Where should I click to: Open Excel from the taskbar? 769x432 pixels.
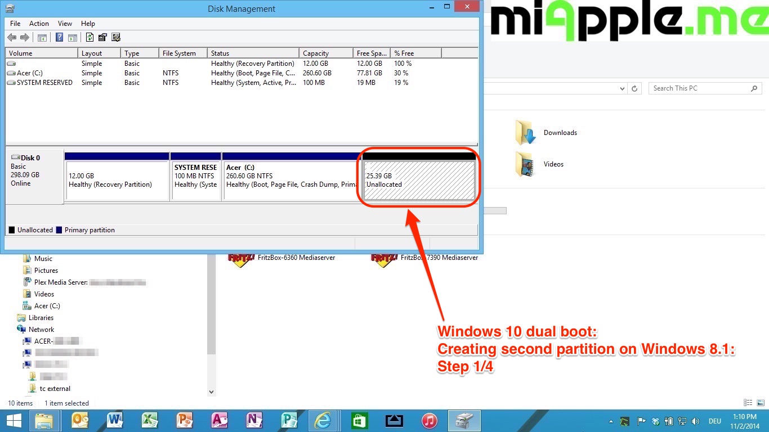(x=150, y=421)
